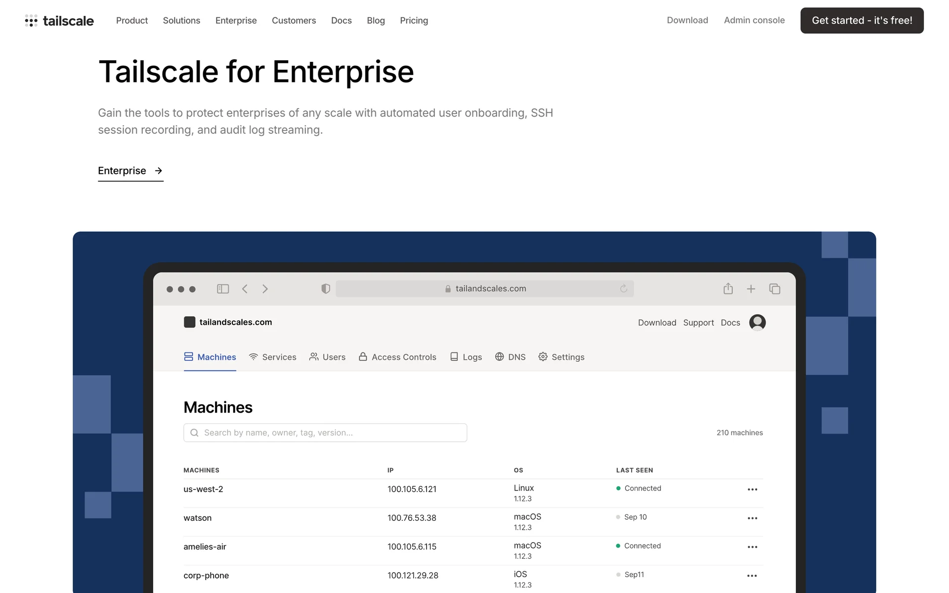Click the privacy shield icon
Image resolution: width=949 pixels, height=593 pixels.
click(325, 289)
